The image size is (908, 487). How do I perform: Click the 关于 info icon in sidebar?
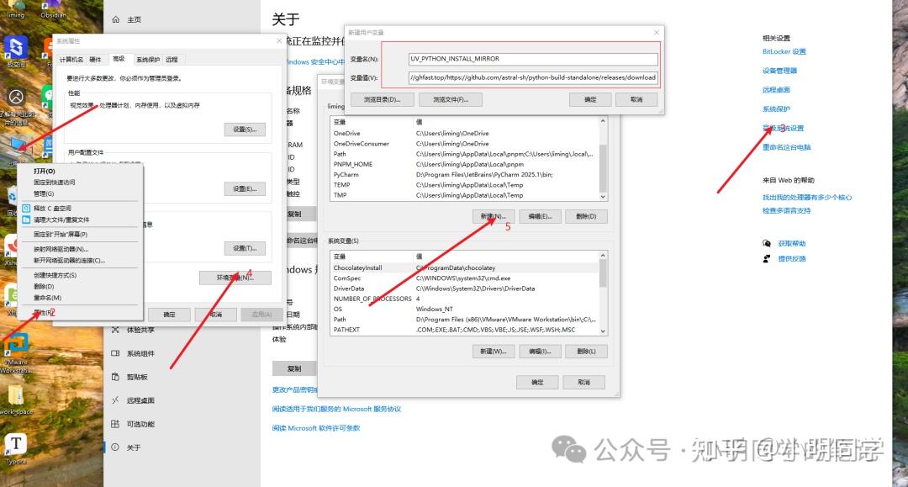coord(115,447)
